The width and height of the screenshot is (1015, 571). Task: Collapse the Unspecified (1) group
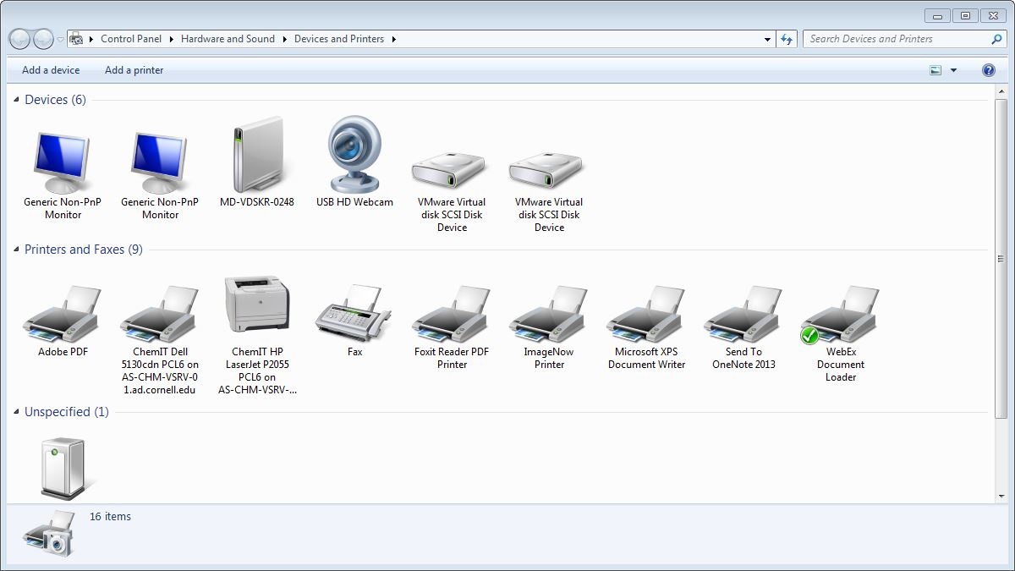(x=17, y=412)
